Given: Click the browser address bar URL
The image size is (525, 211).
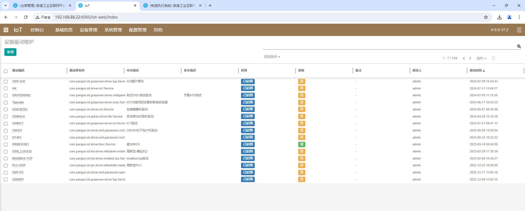Looking at the screenshot, I should 86,17.
